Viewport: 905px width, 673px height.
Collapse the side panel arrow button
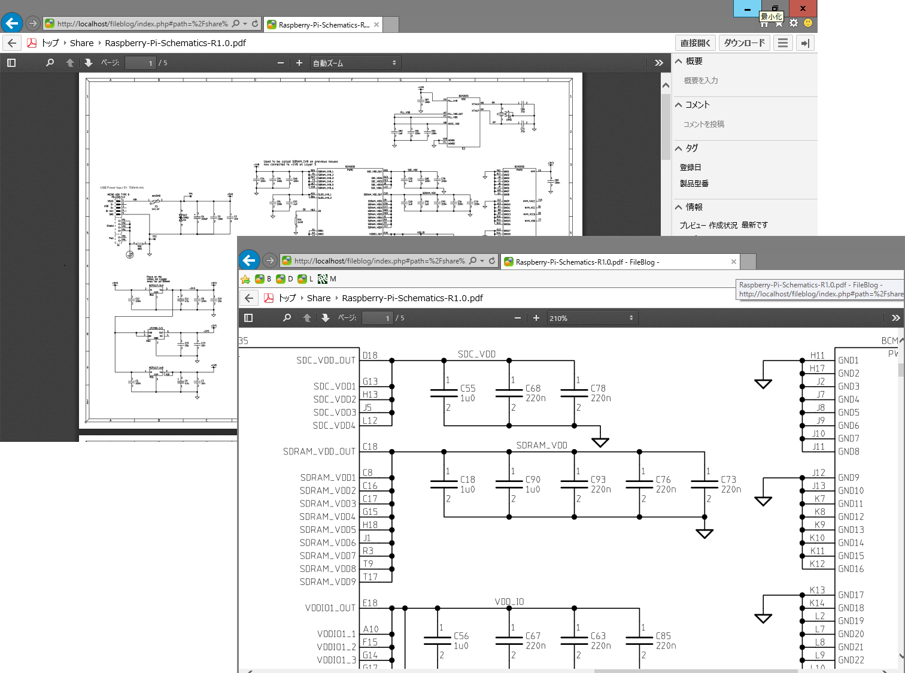pyautogui.click(x=805, y=43)
